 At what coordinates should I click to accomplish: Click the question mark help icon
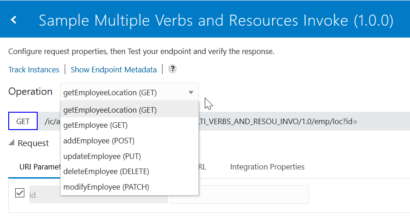[x=172, y=69]
